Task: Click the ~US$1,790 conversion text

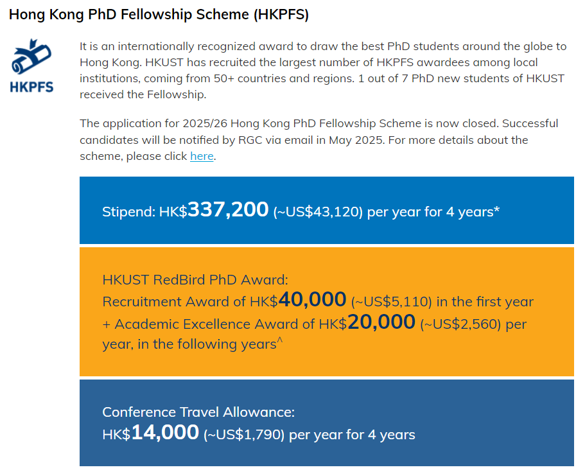Action: point(244,435)
